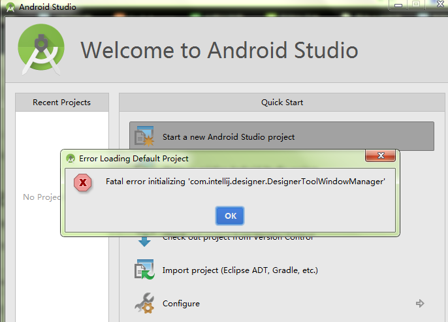This screenshot has width=448, height=322.
Task: Click the Recent Projects panel header
Action: (61, 103)
